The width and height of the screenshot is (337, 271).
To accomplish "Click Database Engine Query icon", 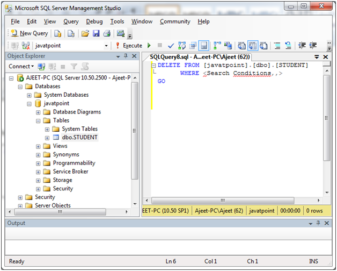I will tap(57, 33).
